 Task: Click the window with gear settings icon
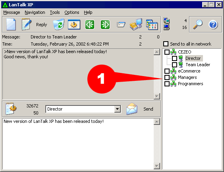[x=74, y=25]
